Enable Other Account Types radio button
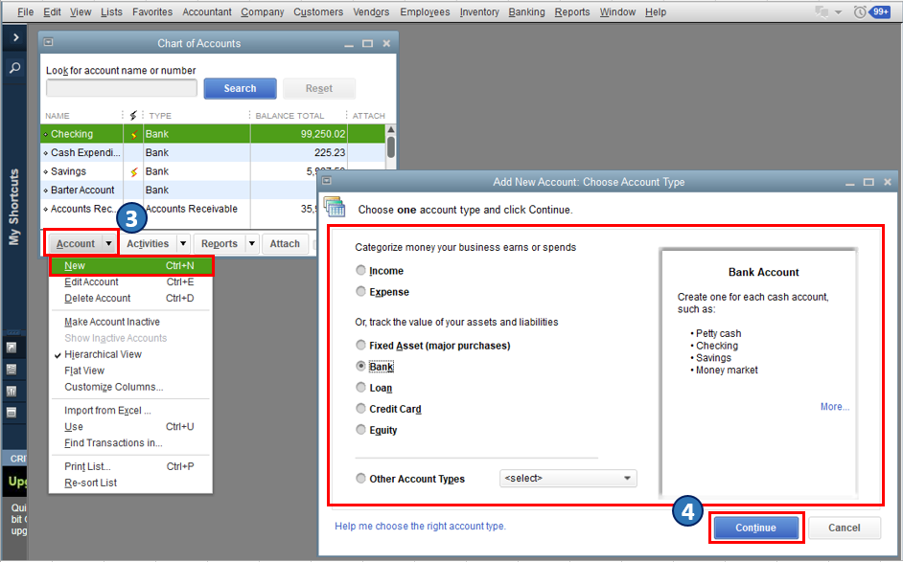This screenshot has height=562, width=903. (x=360, y=479)
